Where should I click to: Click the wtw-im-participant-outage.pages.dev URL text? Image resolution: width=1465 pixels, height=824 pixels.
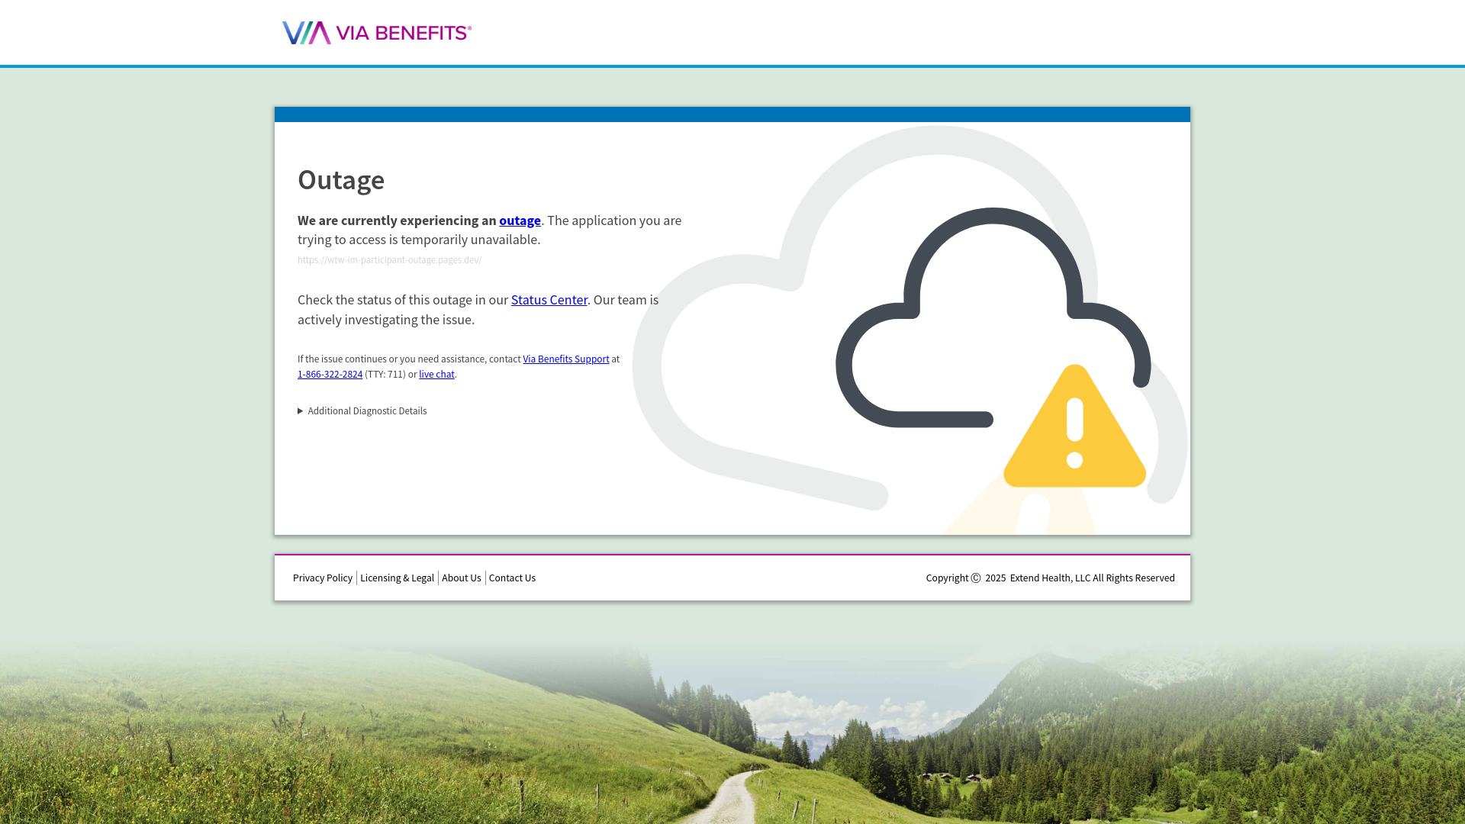390,260
